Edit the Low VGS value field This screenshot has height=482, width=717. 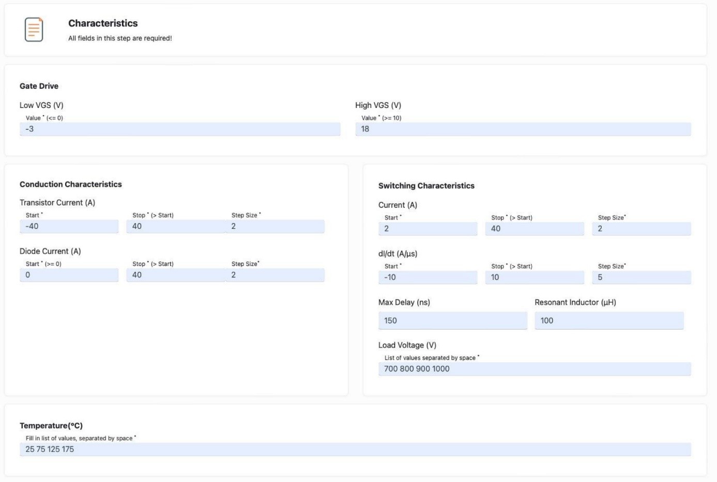tap(180, 129)
